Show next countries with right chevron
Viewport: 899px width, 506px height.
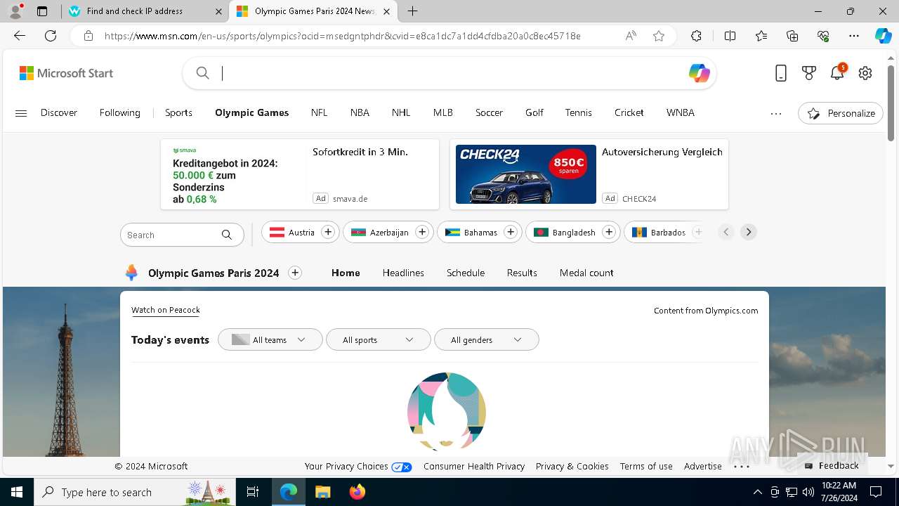tap(749, 232)
